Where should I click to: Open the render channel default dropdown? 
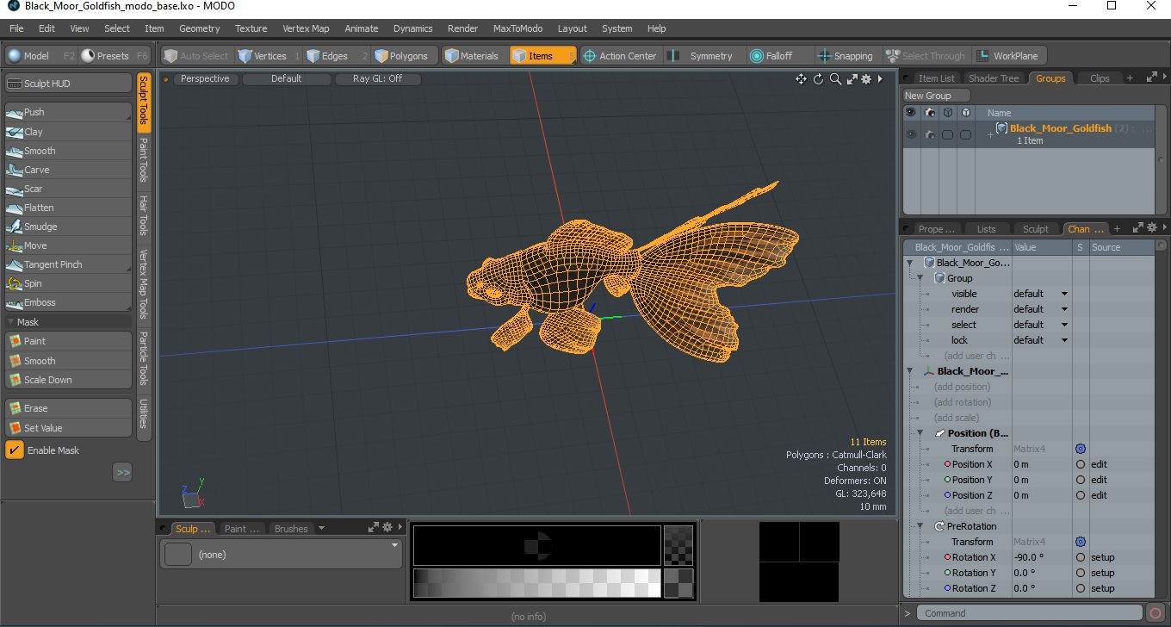(1041, 309)
